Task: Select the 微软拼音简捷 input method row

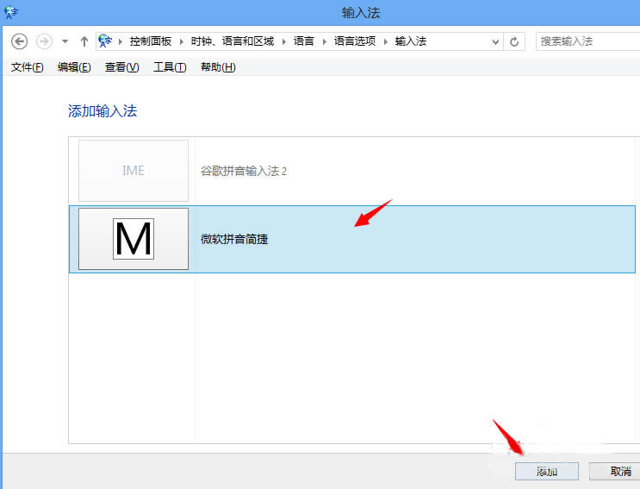Action: 351,239
